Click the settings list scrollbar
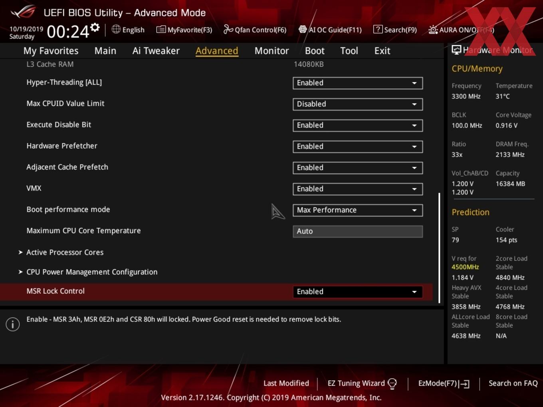This screenshot has width=543, height=407. pos(439,248)
